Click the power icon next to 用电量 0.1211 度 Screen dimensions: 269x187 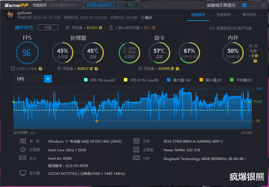(67, 28)
